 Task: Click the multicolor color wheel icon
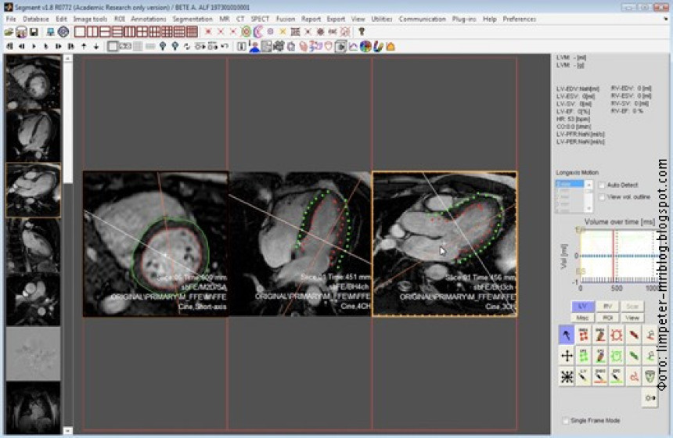365,46
